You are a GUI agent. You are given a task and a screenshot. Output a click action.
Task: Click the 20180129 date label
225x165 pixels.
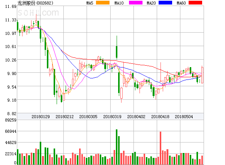pos(40,117)
